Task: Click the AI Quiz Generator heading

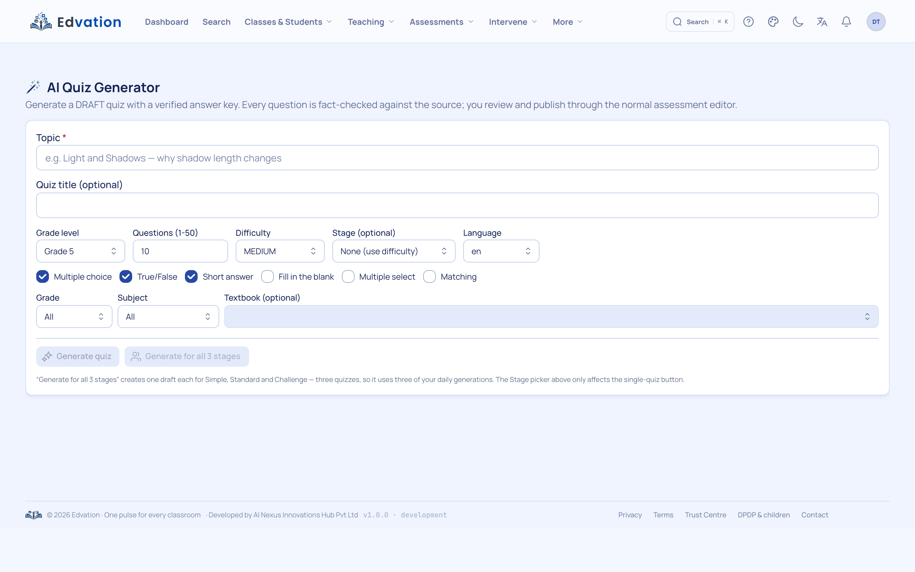Action: (103, 87)
